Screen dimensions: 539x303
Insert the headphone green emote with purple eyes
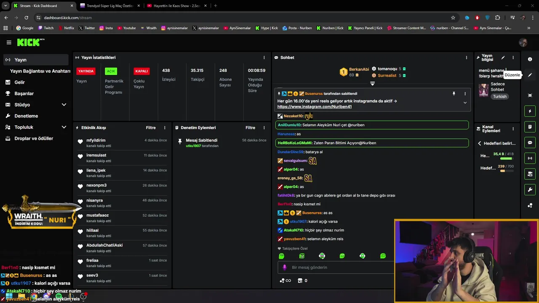tap(322, 256)
